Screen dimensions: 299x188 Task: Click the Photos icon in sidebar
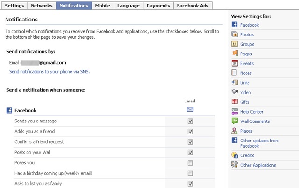point(235,34)
